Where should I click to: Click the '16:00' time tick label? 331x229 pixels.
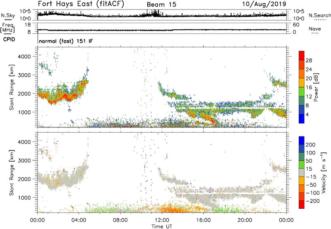(x=203, y=220)
